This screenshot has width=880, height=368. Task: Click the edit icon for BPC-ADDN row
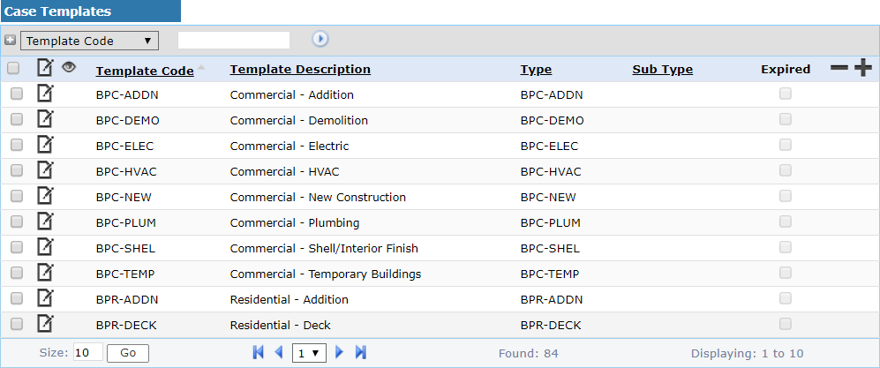pyautogui.click(x=45, y=94)
